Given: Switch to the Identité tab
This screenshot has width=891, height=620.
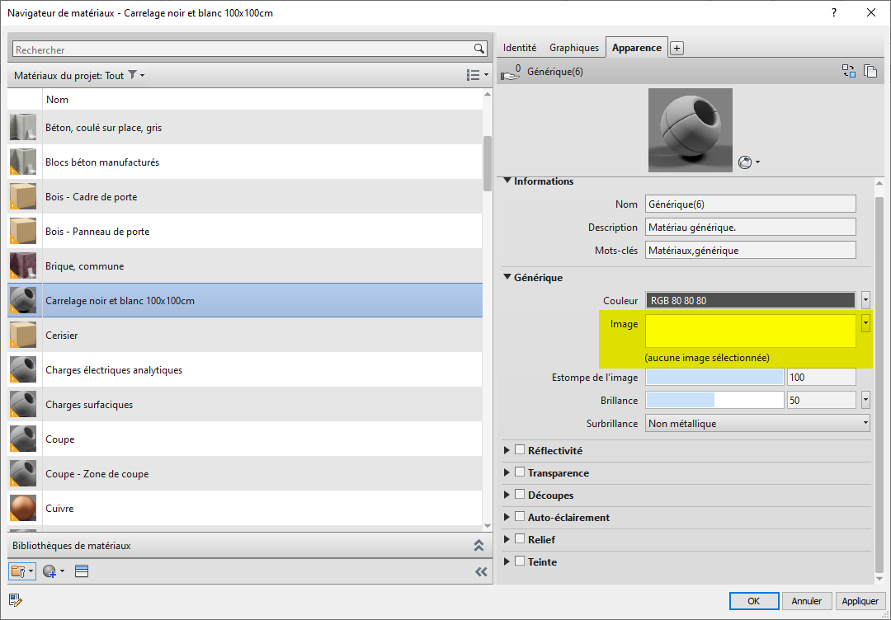Looking at the screenshot, I should point(520,48).
